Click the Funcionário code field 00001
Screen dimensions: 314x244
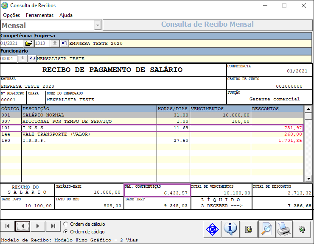coord(8,58)
